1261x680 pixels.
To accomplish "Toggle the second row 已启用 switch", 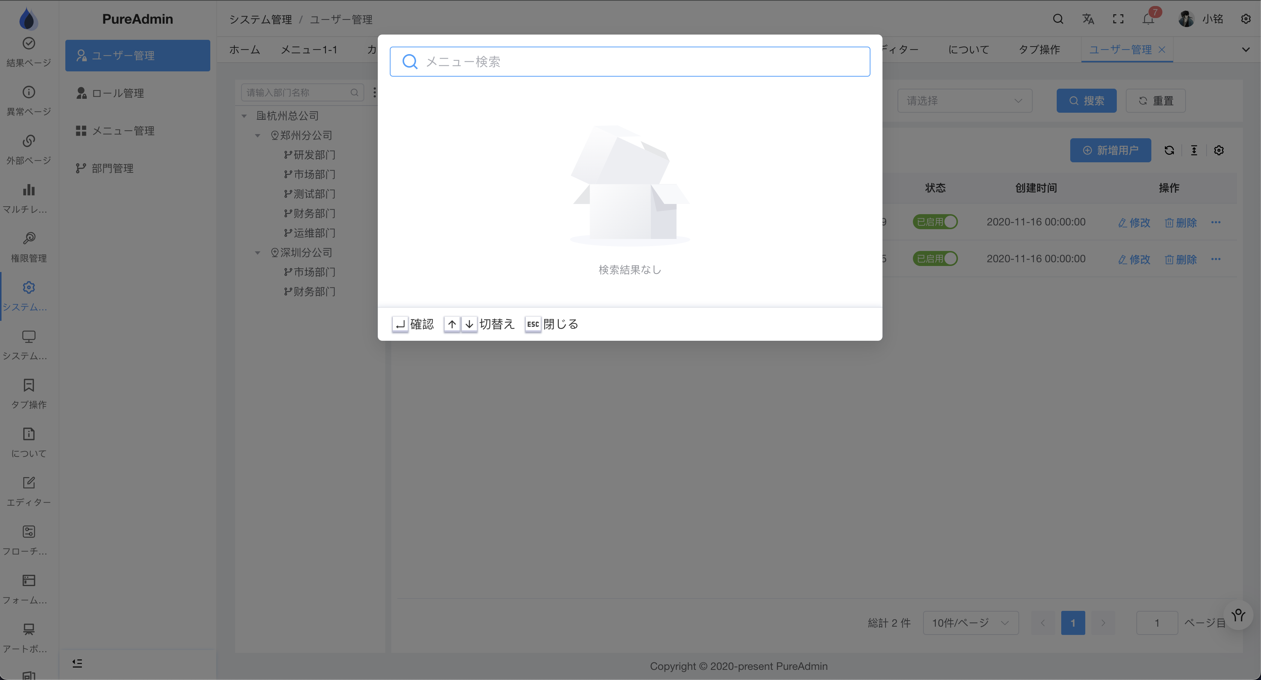I will [935, 259].
